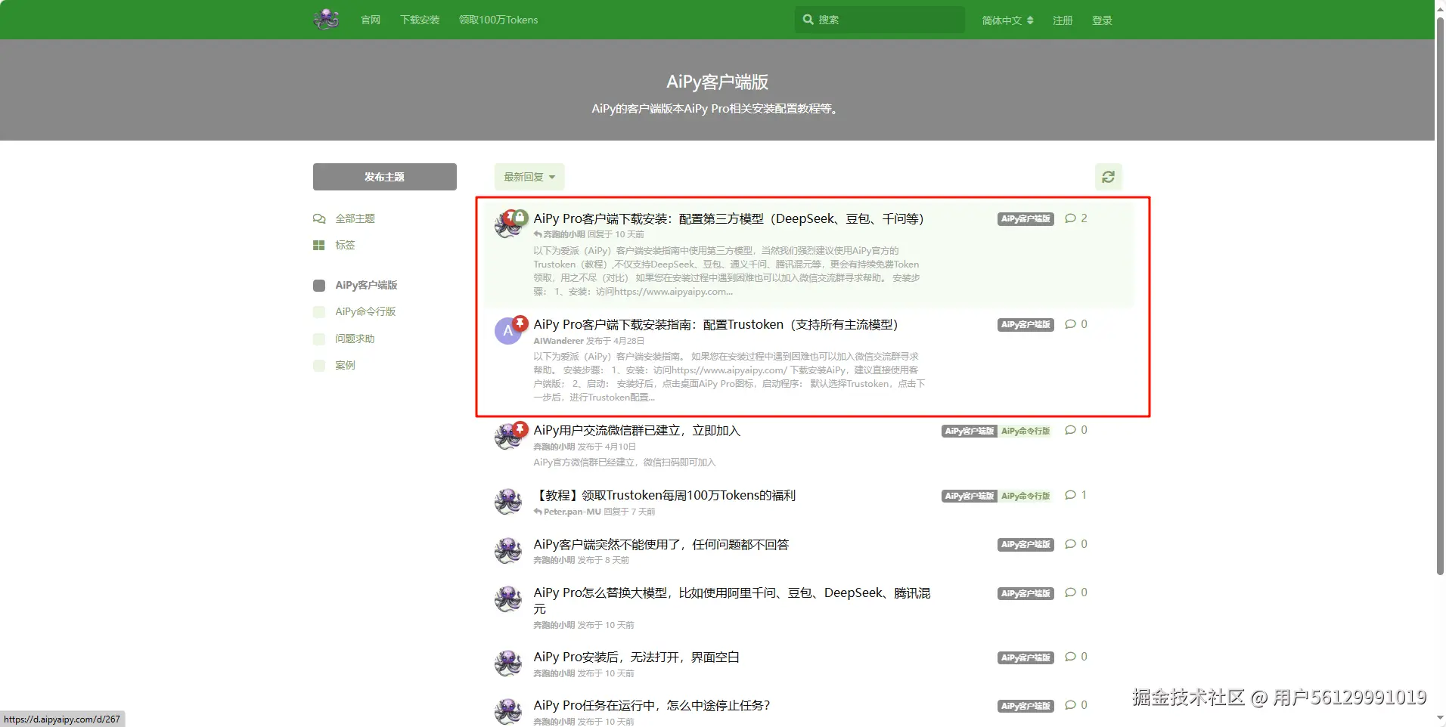Open "AiPy用户交流微信群已建立，立即加入" discussion
The image size is (1446, 727).
click(x=637, y=430)
